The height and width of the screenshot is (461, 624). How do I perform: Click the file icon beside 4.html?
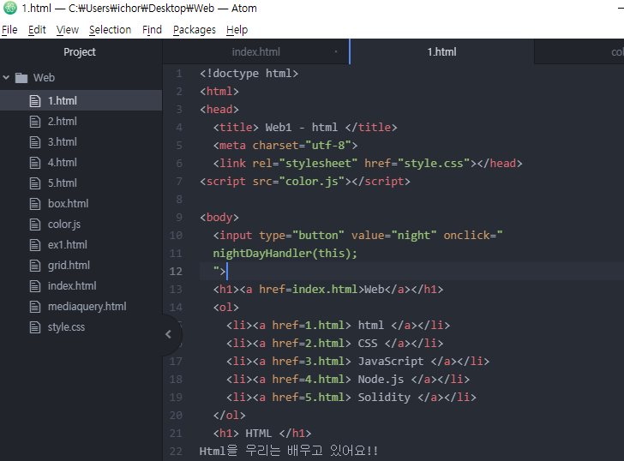[35, 163]
